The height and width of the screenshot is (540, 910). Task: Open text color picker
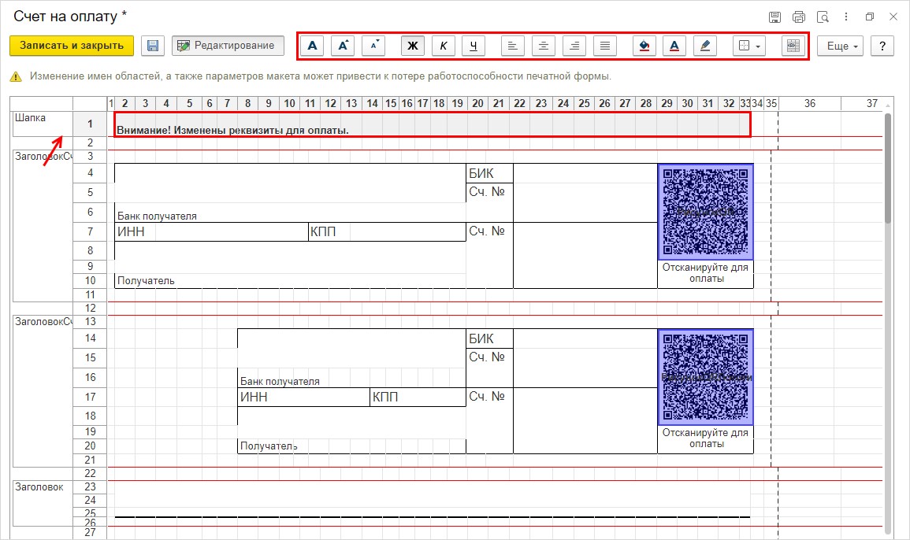pyautogui.click(x=674, y=46)
